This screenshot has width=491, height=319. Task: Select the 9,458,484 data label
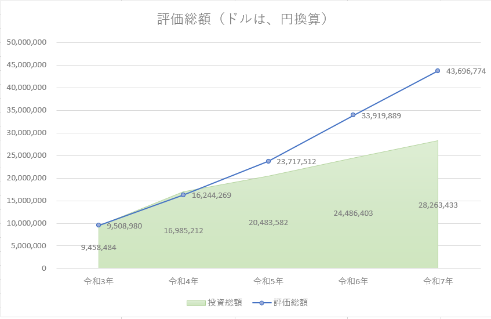[x=99, y=248]
